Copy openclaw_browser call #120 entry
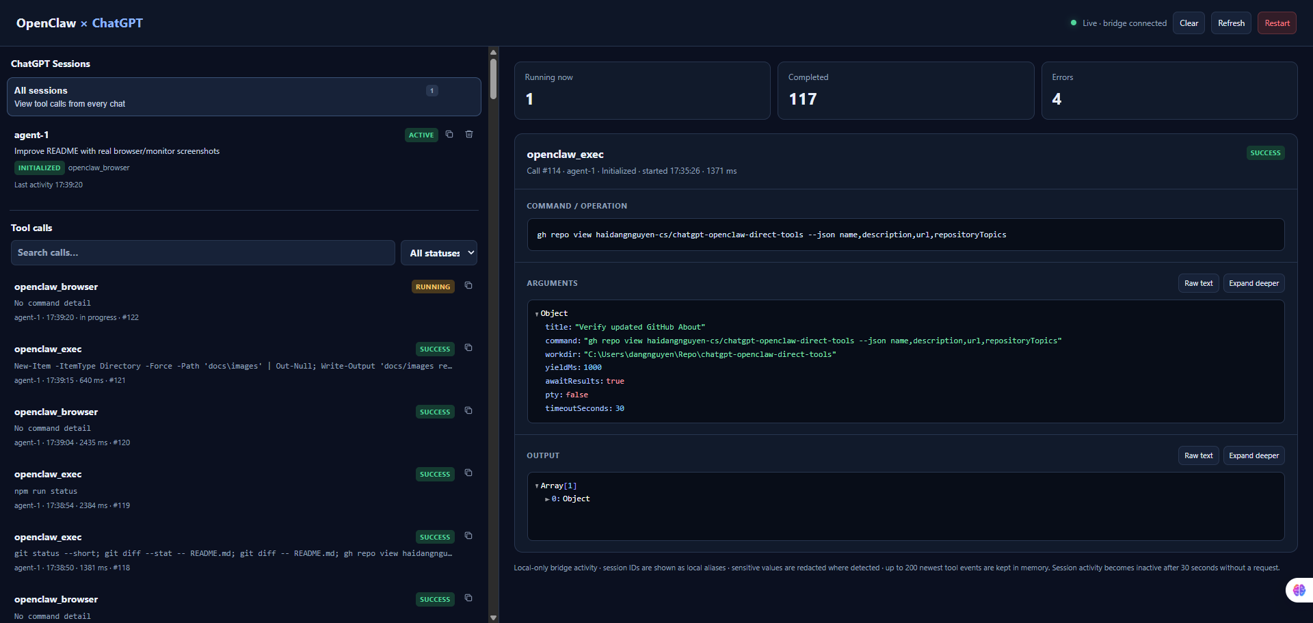The width and height of the screenshot is (1313, 623). 468,410
